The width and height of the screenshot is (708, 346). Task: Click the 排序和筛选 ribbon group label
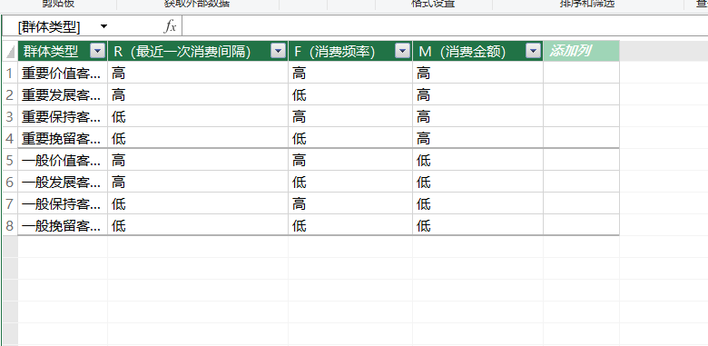[587, 4]
